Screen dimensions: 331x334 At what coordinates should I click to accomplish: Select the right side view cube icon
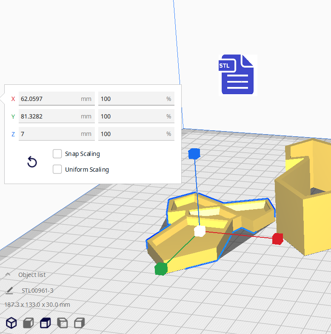80,323
